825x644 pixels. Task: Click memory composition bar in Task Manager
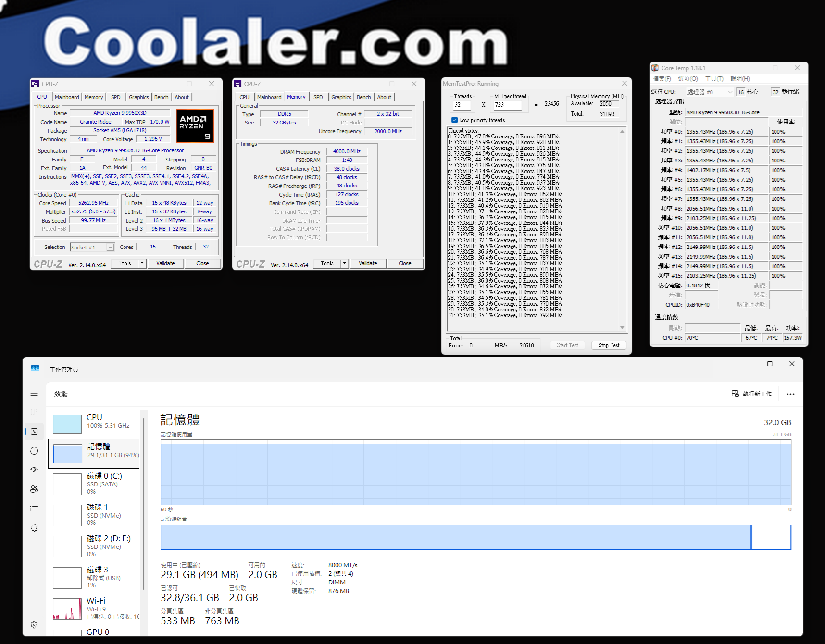coord(475,537)
